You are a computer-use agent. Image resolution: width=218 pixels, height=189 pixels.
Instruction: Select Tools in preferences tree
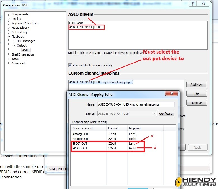coord(15,59)
